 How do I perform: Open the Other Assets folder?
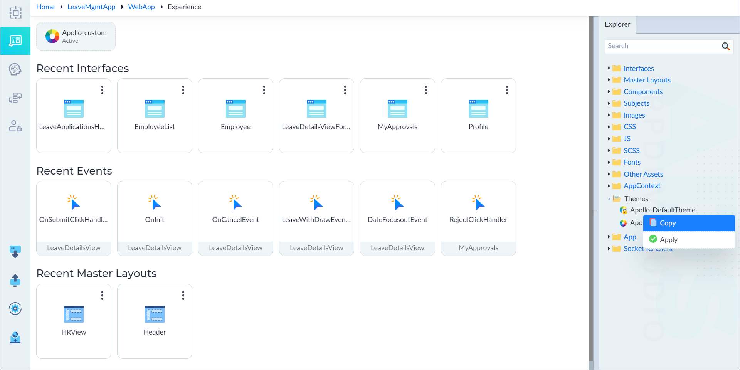(x=643, y=174)
